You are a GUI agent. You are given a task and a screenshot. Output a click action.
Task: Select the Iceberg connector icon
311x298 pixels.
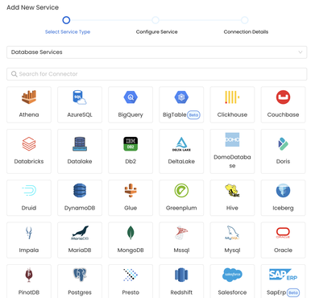283,190
